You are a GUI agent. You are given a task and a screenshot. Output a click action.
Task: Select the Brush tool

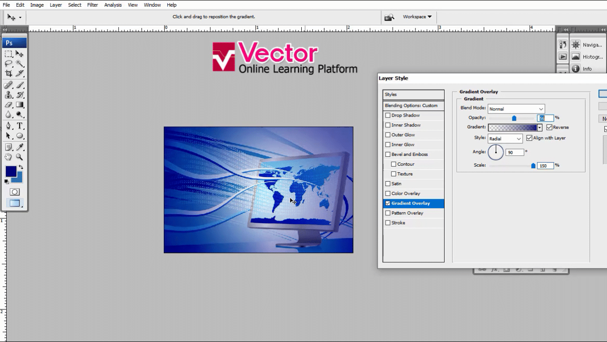coord(20,85)
